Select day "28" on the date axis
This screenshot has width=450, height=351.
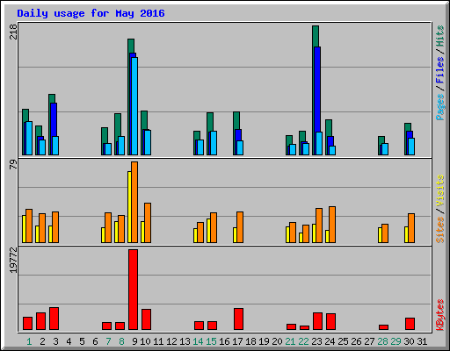[382, 341]
